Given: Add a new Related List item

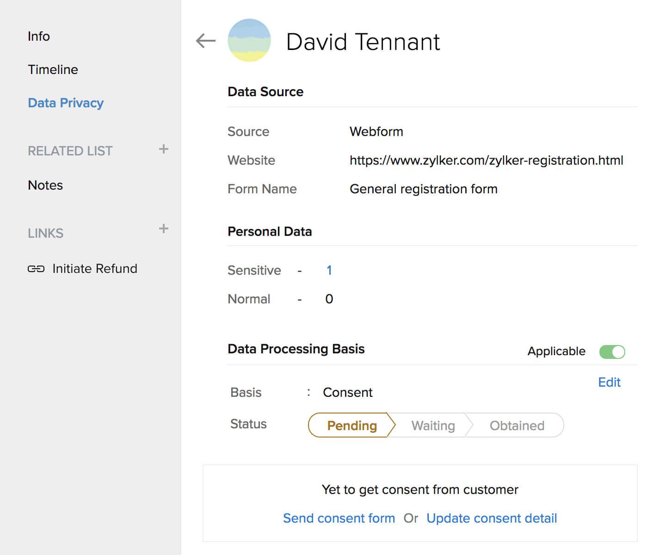Looking at the screenshot, I should 163,149.
